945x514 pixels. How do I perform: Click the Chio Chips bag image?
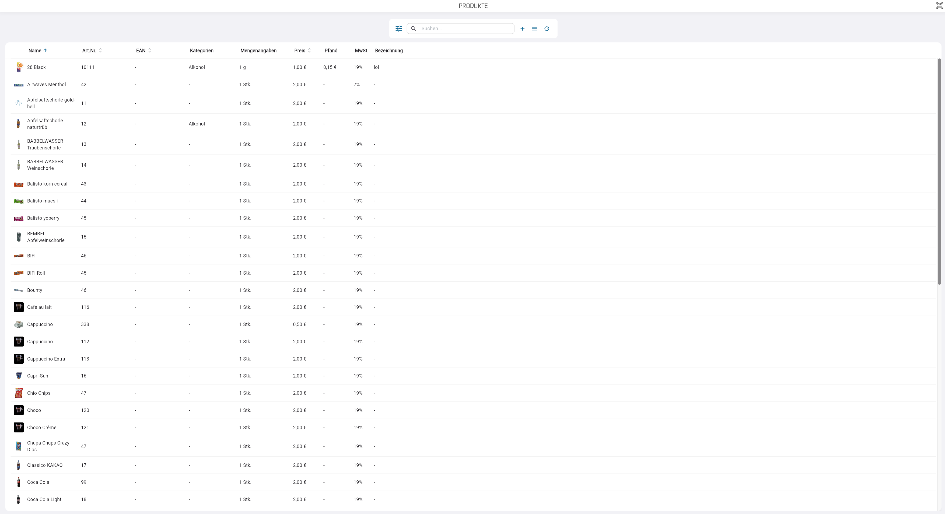point(19,393)
